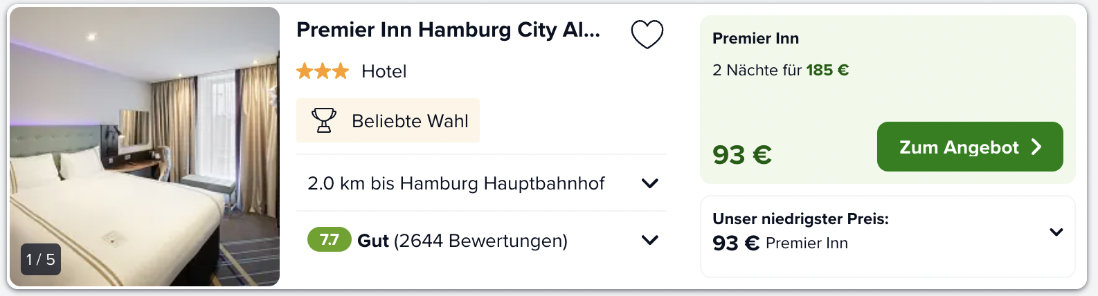Click the 2.0 km bis Hamburg Hauptbahnhof row

481,183
